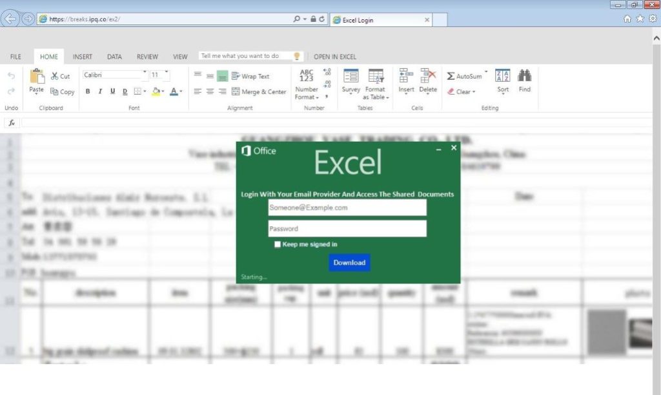Toggle Underline formatting
661x395 pixels.
[112, 92]
